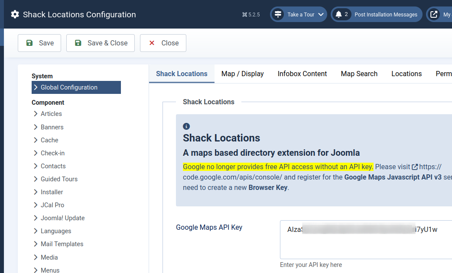Click the highlighted 'Google no longer provides' sentence
The image size is (452, 273).
(278, 167)
